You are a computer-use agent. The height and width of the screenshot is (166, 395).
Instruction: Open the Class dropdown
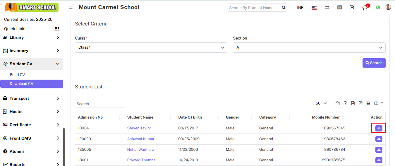click(x=151, y=47)
